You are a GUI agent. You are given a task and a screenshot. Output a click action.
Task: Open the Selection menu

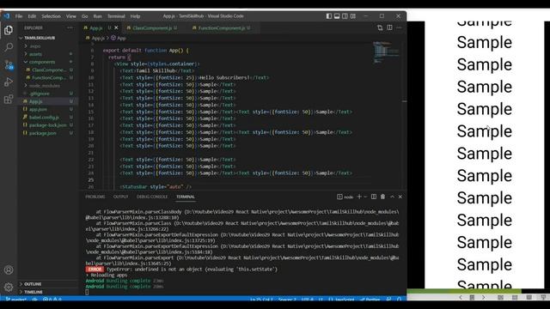(52, 16)
